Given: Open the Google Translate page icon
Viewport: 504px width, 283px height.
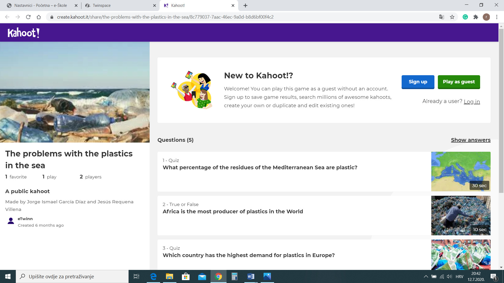Looking at the screenshot, I should [x=442, y=17].
